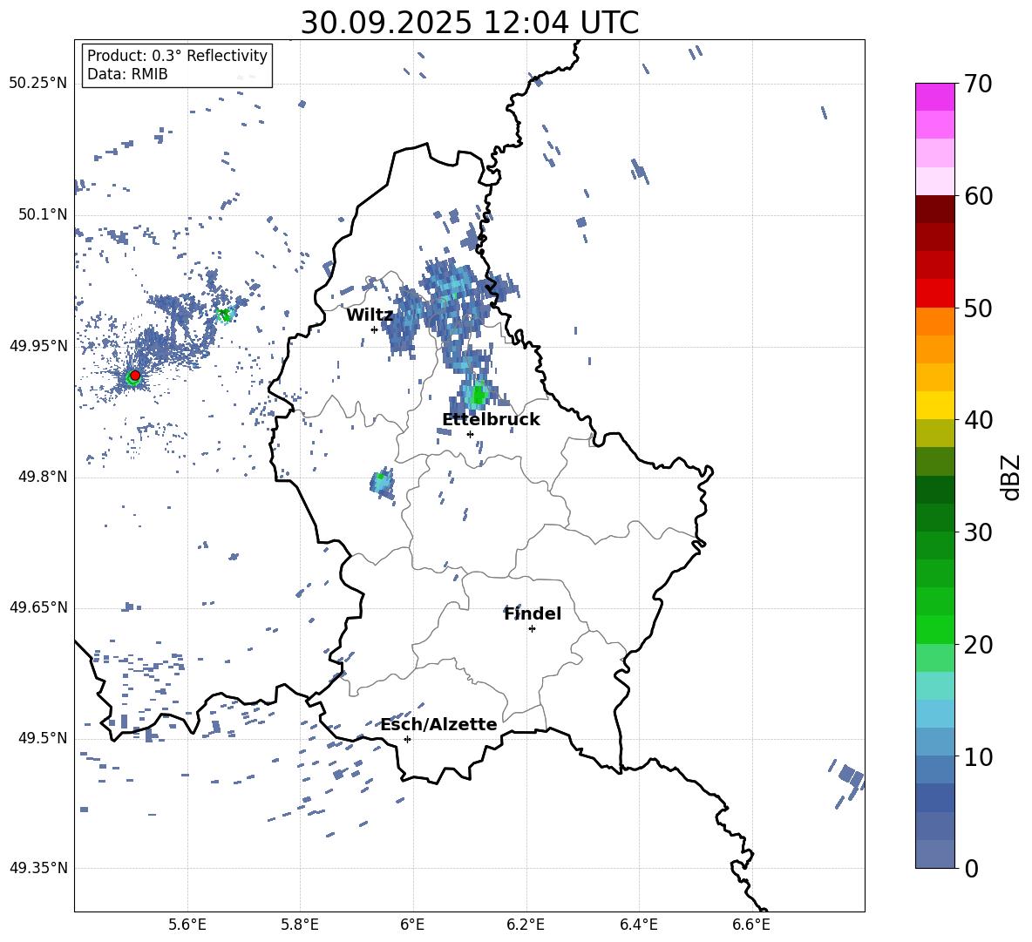Click the dark maroon colorbar segment below 60
The height and width of the screenshot is (942, 1032).
934,209
